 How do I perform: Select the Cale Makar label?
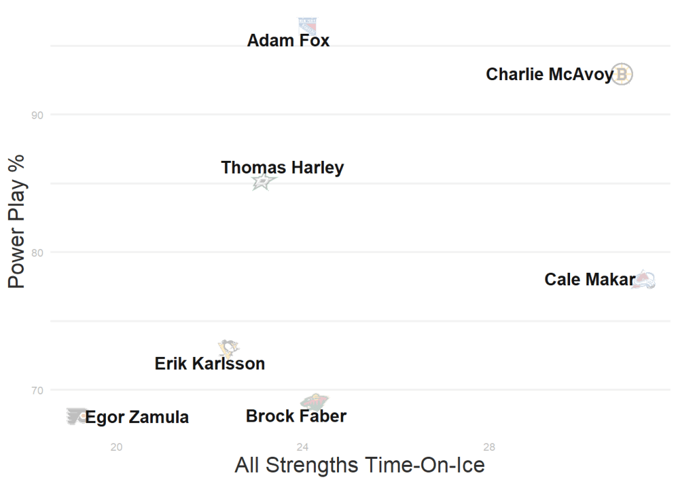(x=589, y=280)
